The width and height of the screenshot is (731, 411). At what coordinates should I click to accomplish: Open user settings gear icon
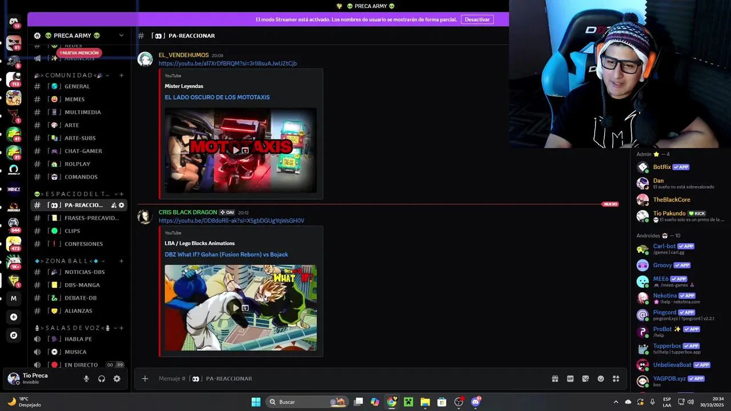point(117,378)
